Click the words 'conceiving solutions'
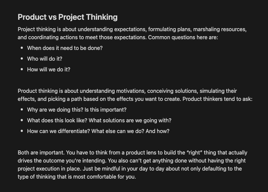The image size is (268, 192). [x=172, y=91]
